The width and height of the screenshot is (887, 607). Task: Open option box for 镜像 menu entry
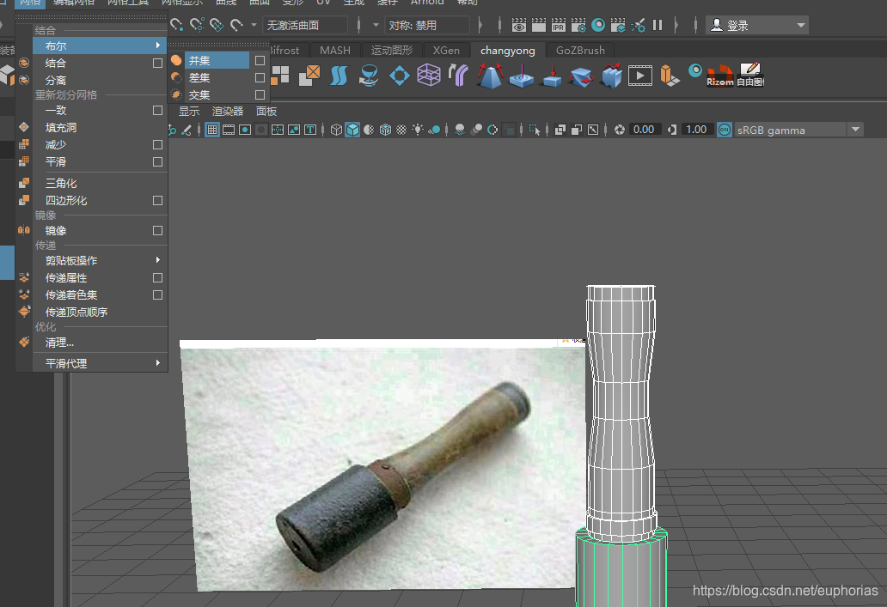pyautogui.click(x=158, y=231)
